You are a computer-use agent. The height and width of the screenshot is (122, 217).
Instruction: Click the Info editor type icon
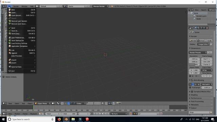(x=4, y=6)
